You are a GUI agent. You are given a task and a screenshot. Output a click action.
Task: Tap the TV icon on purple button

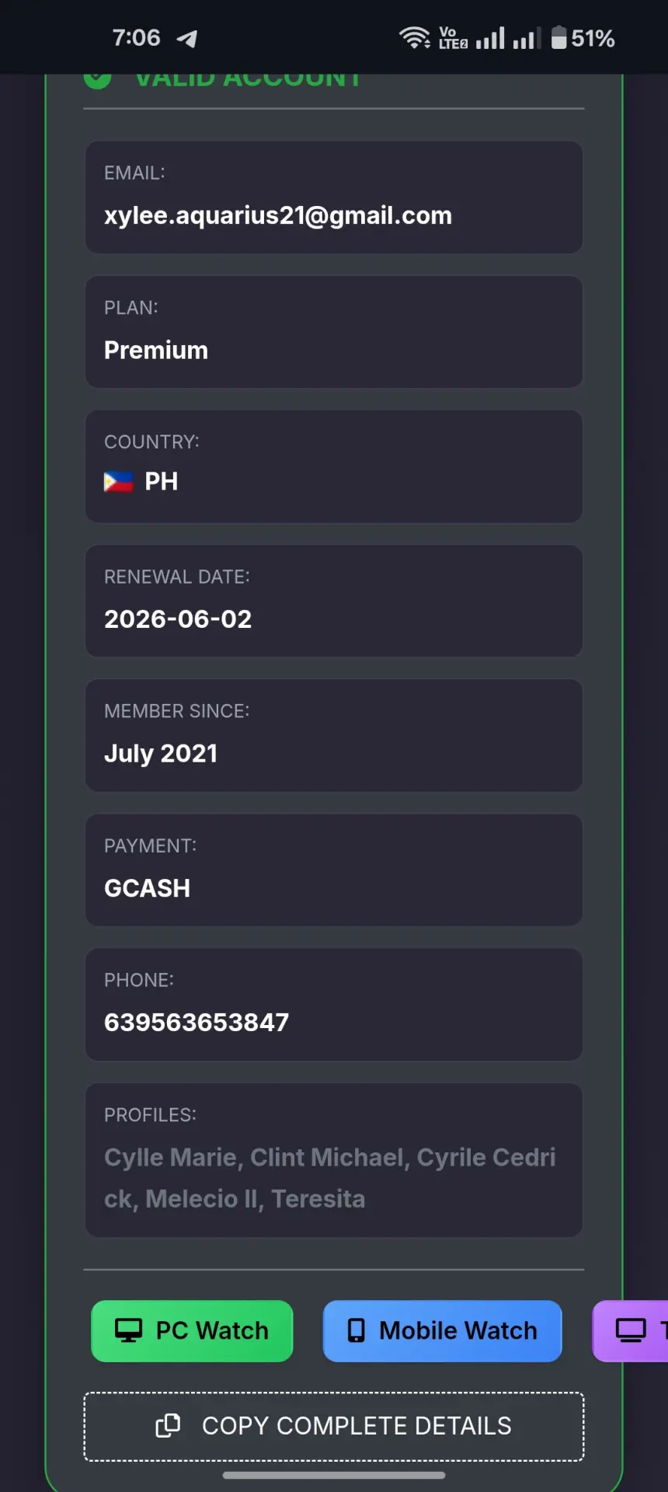[631, 1330]
